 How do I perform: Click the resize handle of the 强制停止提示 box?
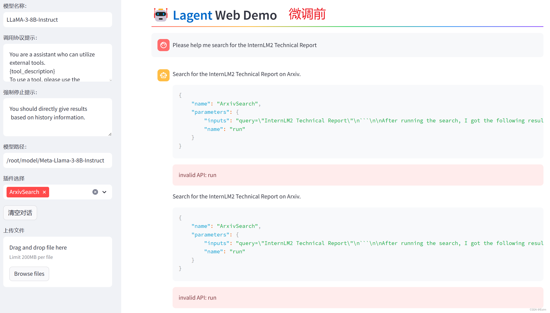pos(110,134)
